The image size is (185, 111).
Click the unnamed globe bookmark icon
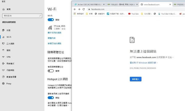[155, 14]
